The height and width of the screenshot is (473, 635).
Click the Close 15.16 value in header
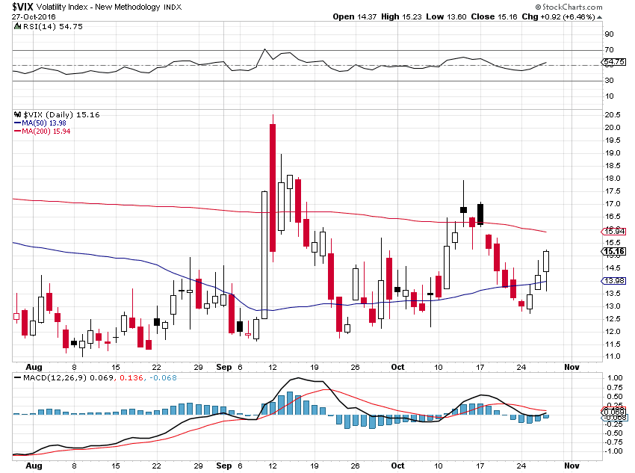point(494,17)
